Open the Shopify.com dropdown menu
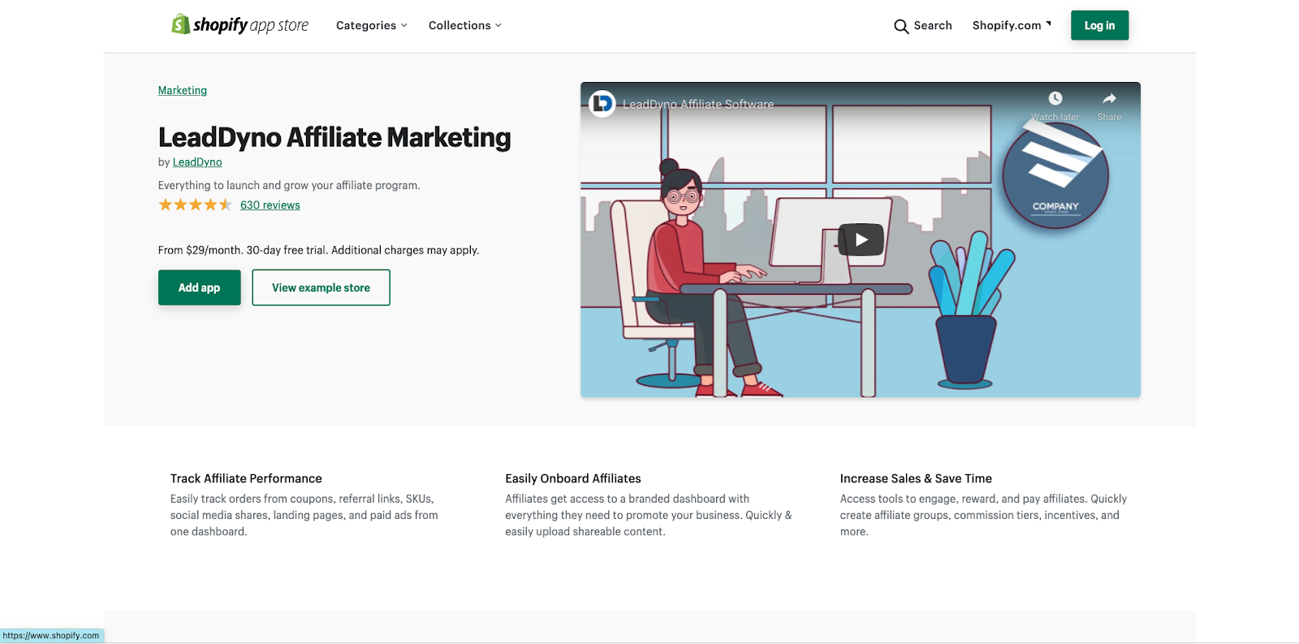 (1012, 25)
